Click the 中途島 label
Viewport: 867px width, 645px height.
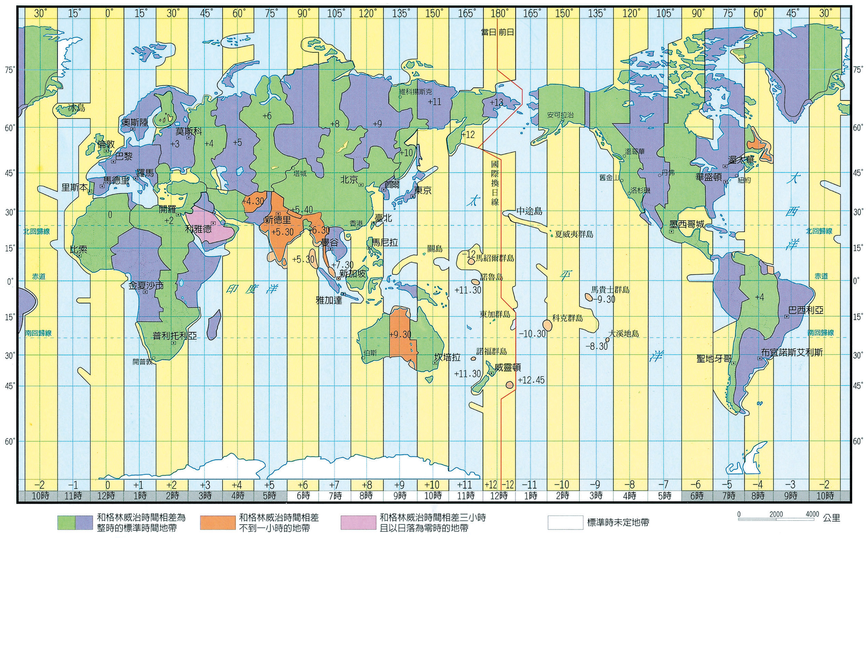tap(529, 211)
